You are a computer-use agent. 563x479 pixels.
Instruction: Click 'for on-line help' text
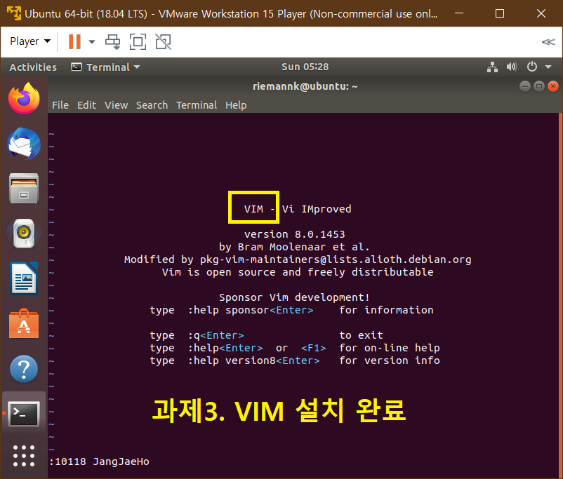coord(390,348)
